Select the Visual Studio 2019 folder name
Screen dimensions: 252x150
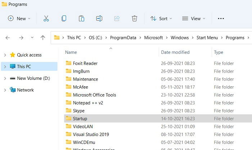point(91,135)
